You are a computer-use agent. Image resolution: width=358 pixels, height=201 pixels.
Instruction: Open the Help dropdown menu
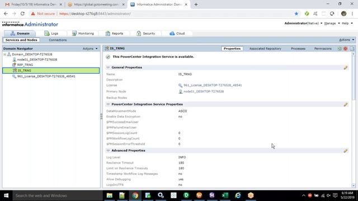(347, 23)
